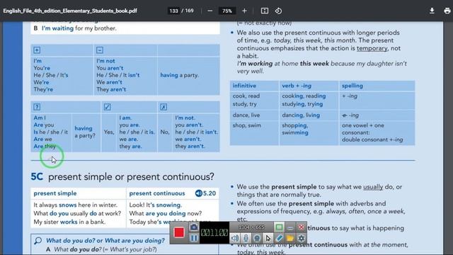Click the 'infinitive' column header
This screenshot has height=255, width=453.
tap(244, 86)
